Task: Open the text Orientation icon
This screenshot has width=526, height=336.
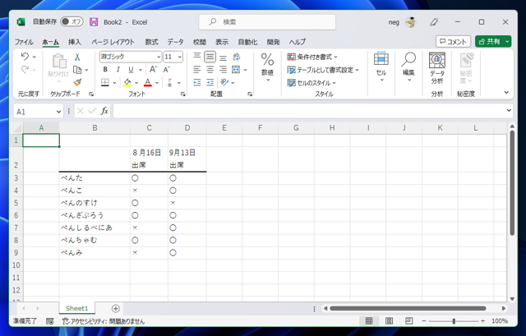Action: point(224,82)
